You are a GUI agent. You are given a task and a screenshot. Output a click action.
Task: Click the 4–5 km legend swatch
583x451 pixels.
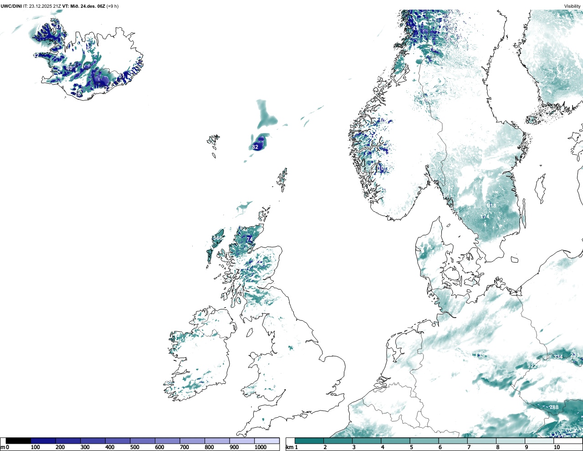395,441
